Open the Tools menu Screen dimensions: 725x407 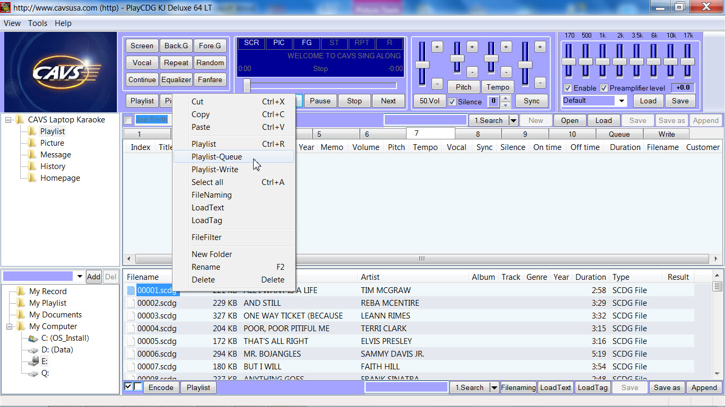(x=38, y=23)
